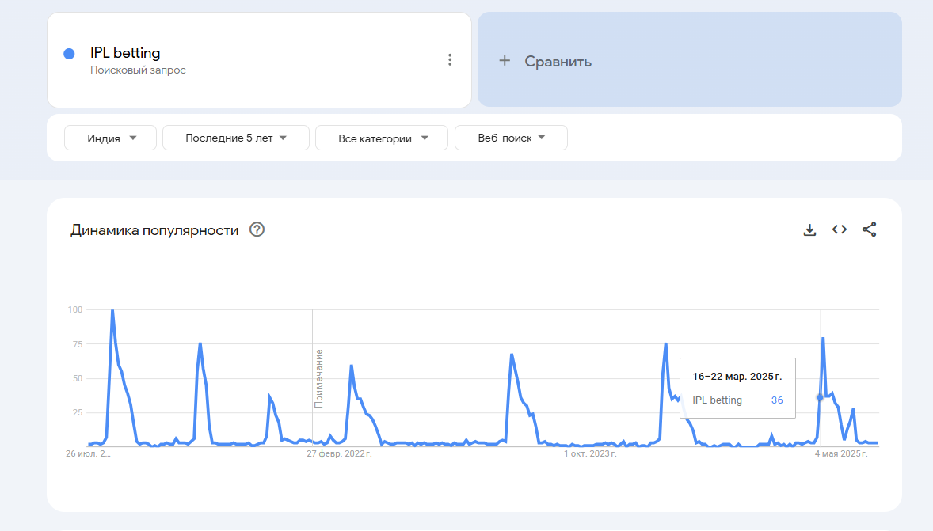Click the plus icon in Сравнить

click(505, 61)
